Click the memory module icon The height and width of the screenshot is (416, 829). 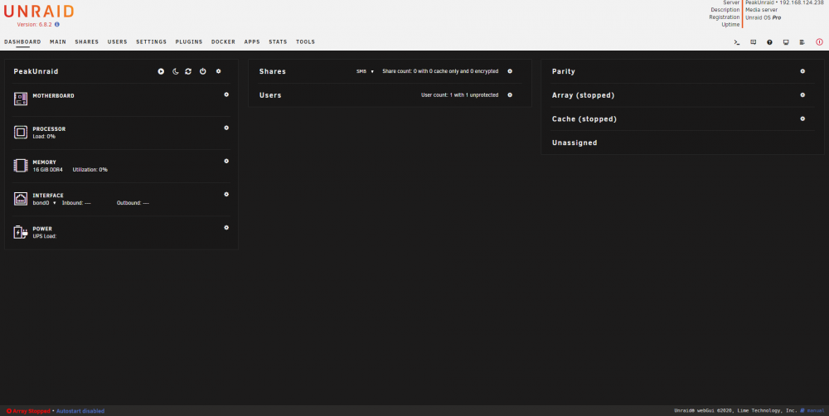coord(21,166)
